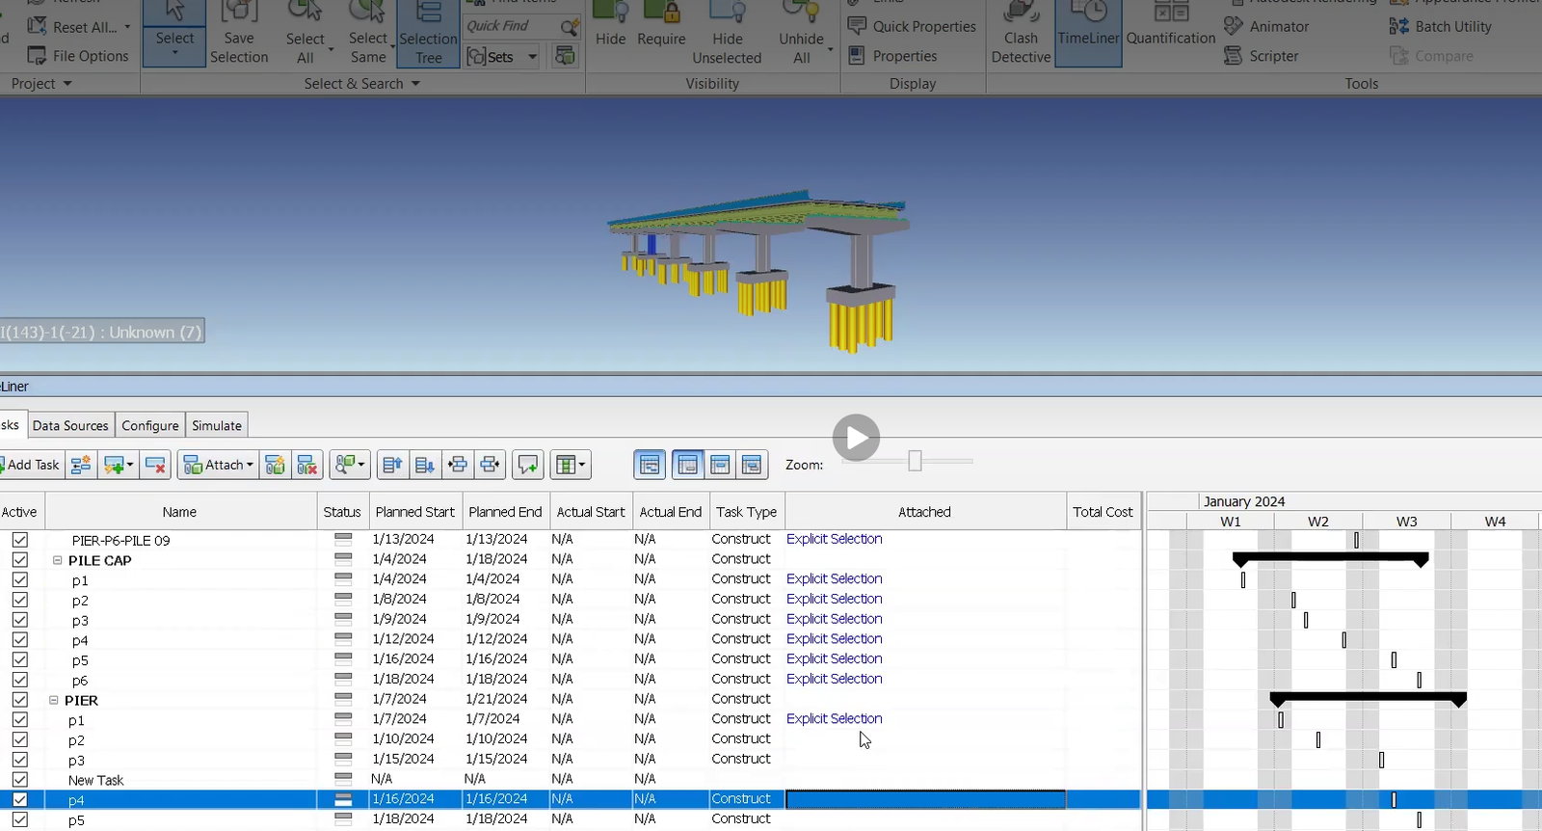The height and width of the screenshot is (831, 1542).
Task: Click Move Down task icon
Action: [x=425, y=465]
